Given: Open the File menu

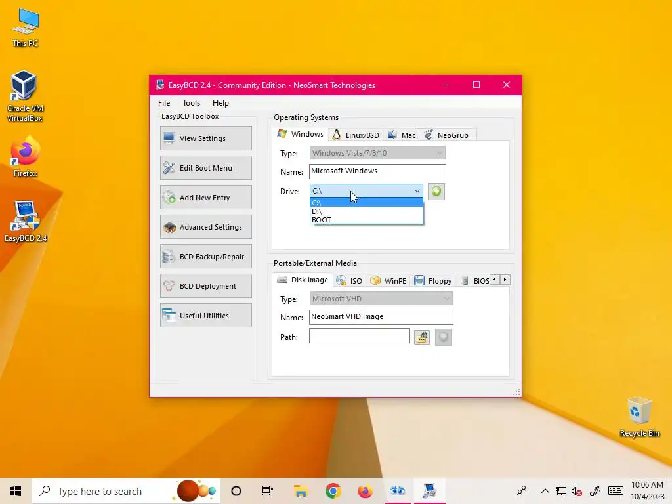Looking at the screenshot, I should pyautogui.click(x=164, y=103).
